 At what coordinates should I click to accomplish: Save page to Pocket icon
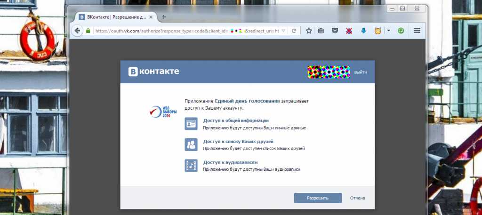[335, 31]
